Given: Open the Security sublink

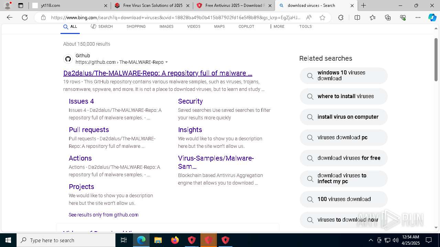Looking at the screenshot, I should [190, 101].
